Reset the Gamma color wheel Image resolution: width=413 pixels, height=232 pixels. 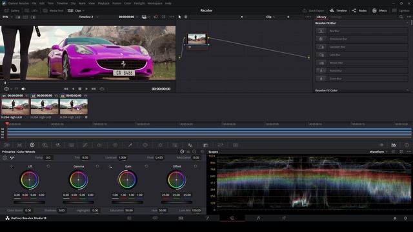click(x=97, y=166)
